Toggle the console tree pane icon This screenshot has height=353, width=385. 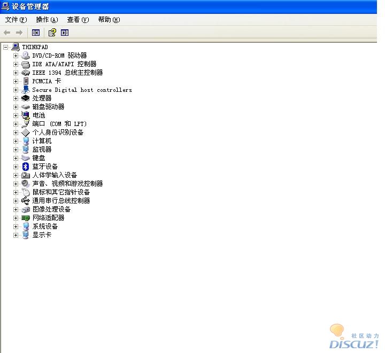[x=36, y=33]
